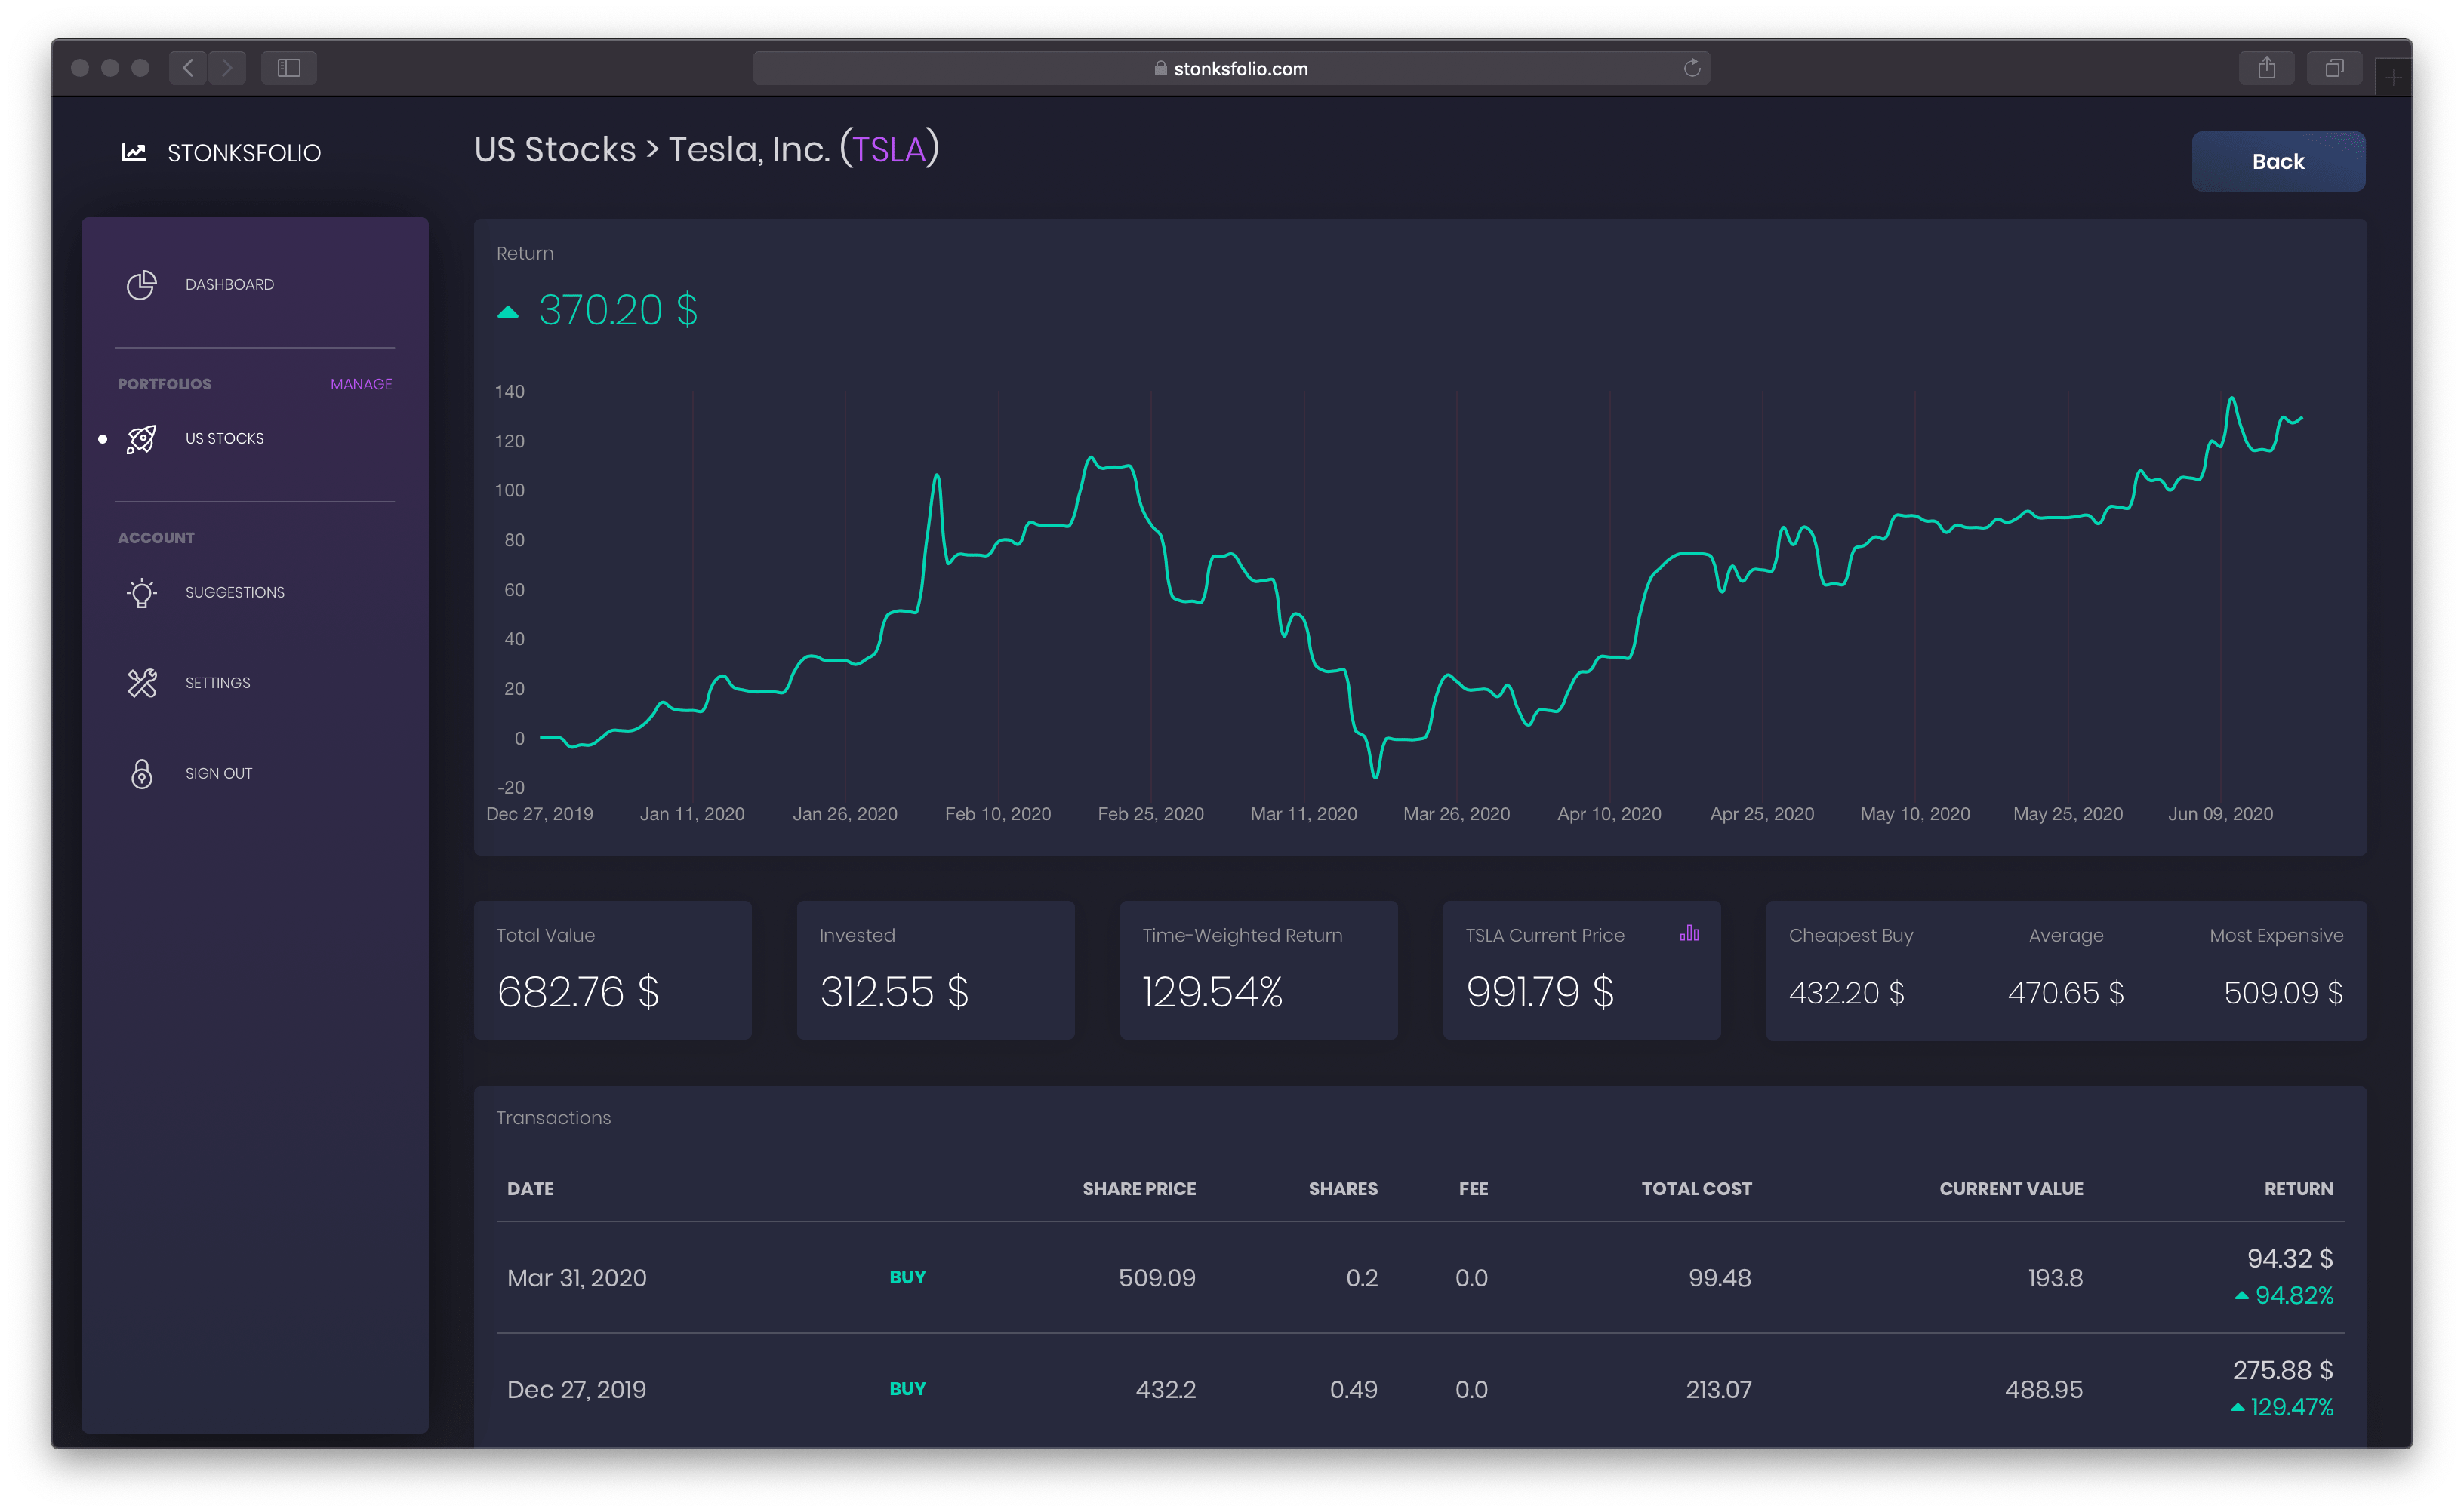Open Suggestions from the sidebar
The height and width of the screenshot is (1512, 2464).
pyautogui.click(x=235, y=593)
